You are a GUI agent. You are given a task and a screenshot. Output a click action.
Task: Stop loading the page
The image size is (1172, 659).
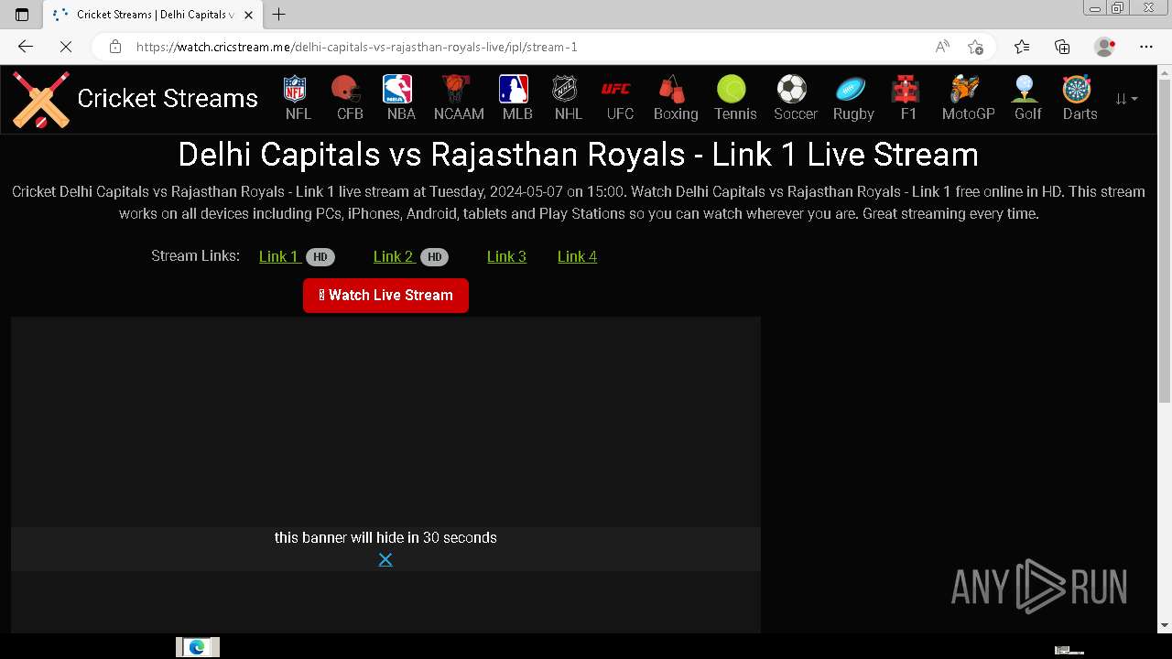[66, 47]
